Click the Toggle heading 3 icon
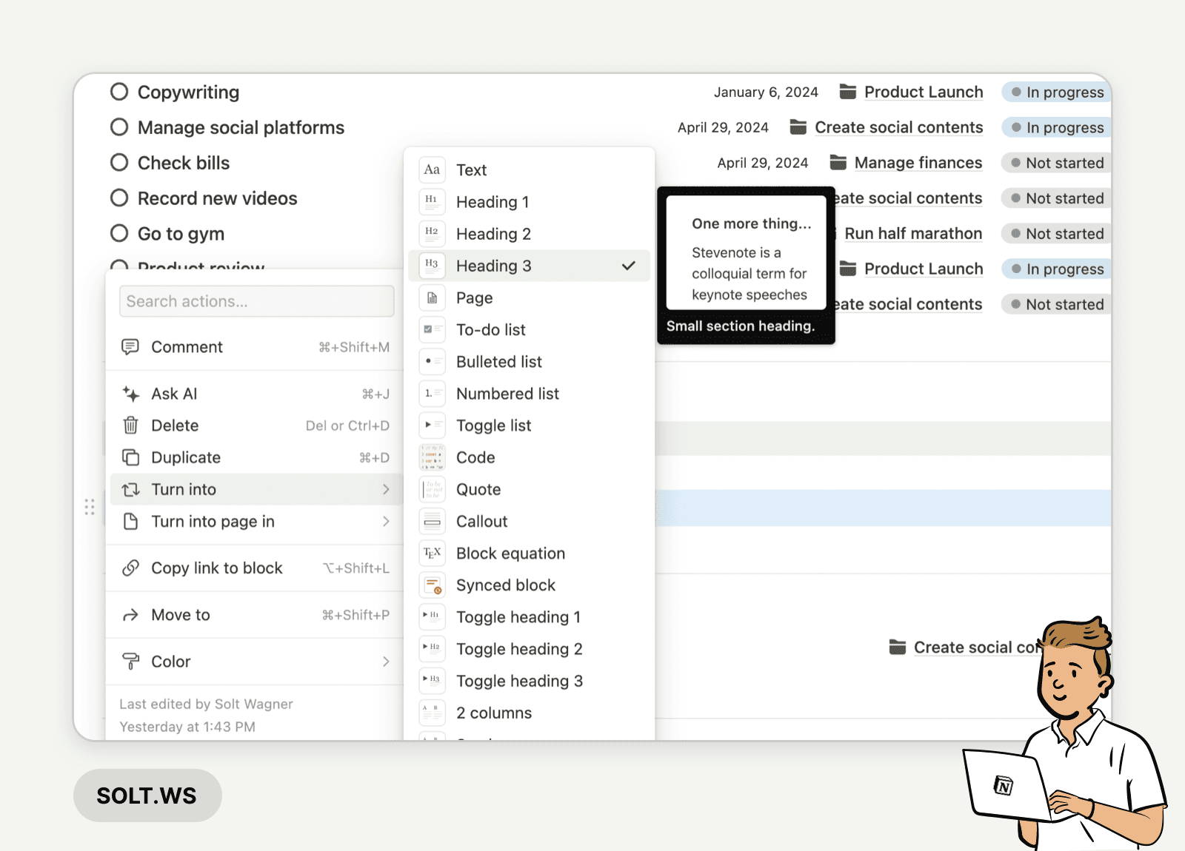Image resolution: width=1185 pixels, height=851 pixels. pos(432,680)
